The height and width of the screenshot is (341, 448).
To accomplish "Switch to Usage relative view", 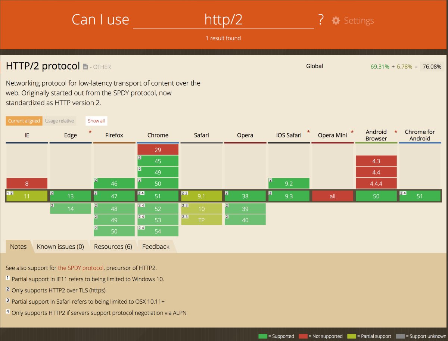I will click(60, 121).
